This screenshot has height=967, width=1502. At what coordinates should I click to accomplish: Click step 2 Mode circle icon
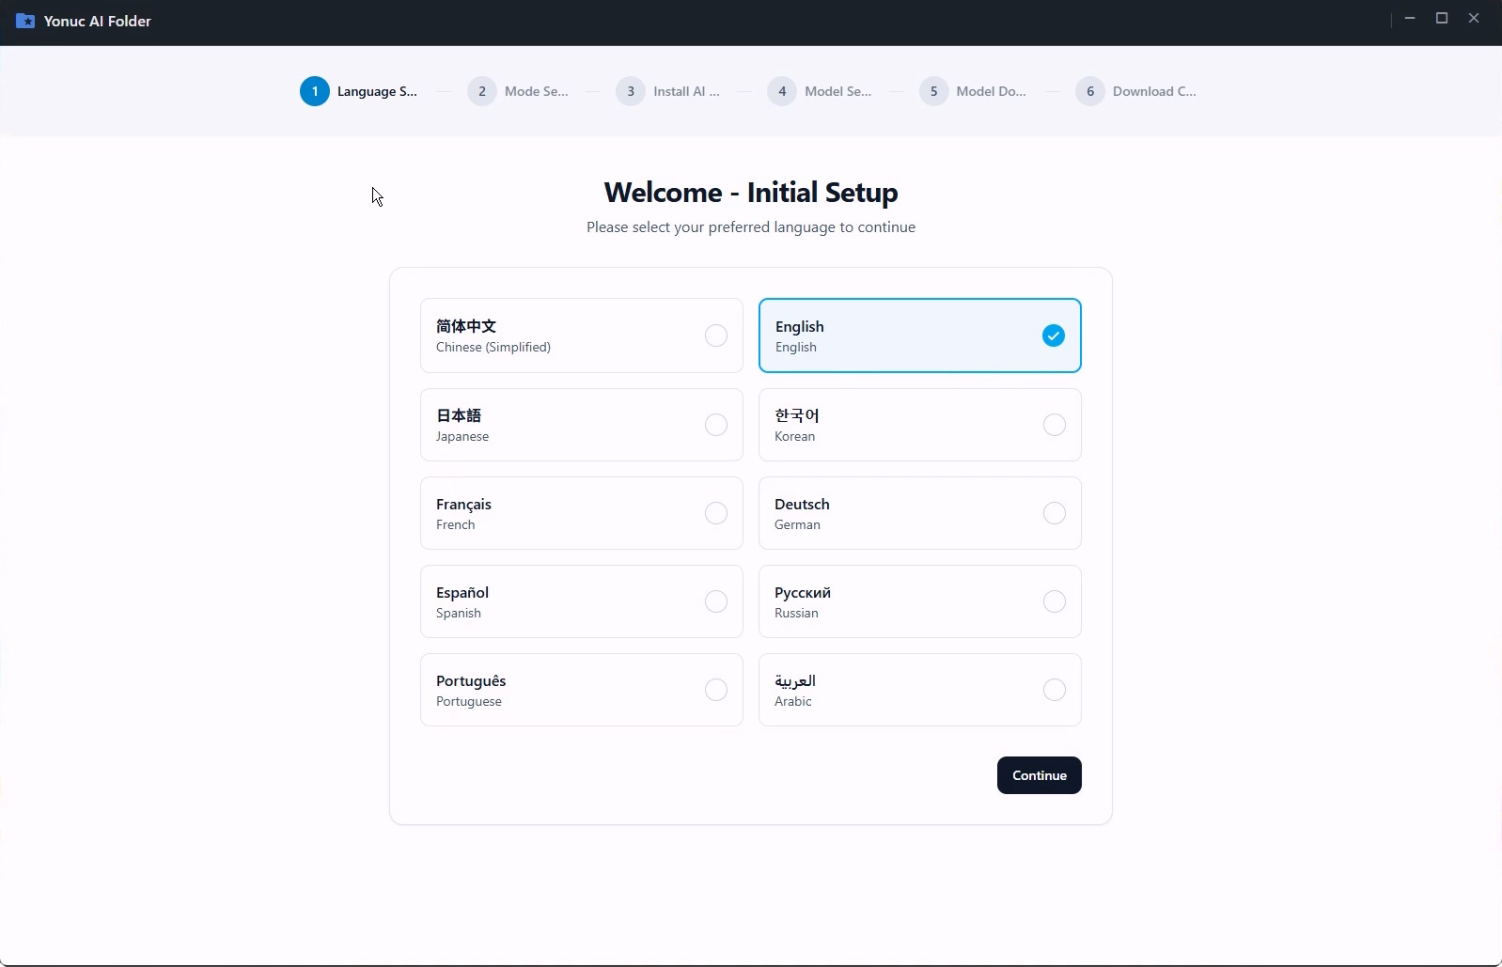pyautogui.click(x=482, y=91)
